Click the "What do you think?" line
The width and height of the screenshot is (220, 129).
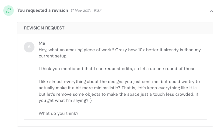pos(59,113)
